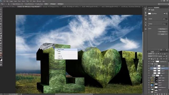Image resolution: width=169 pixels, height=95 pixels.
Task: Click Add layer mask icon in Layers panel
Action: (x=157, y=94)
